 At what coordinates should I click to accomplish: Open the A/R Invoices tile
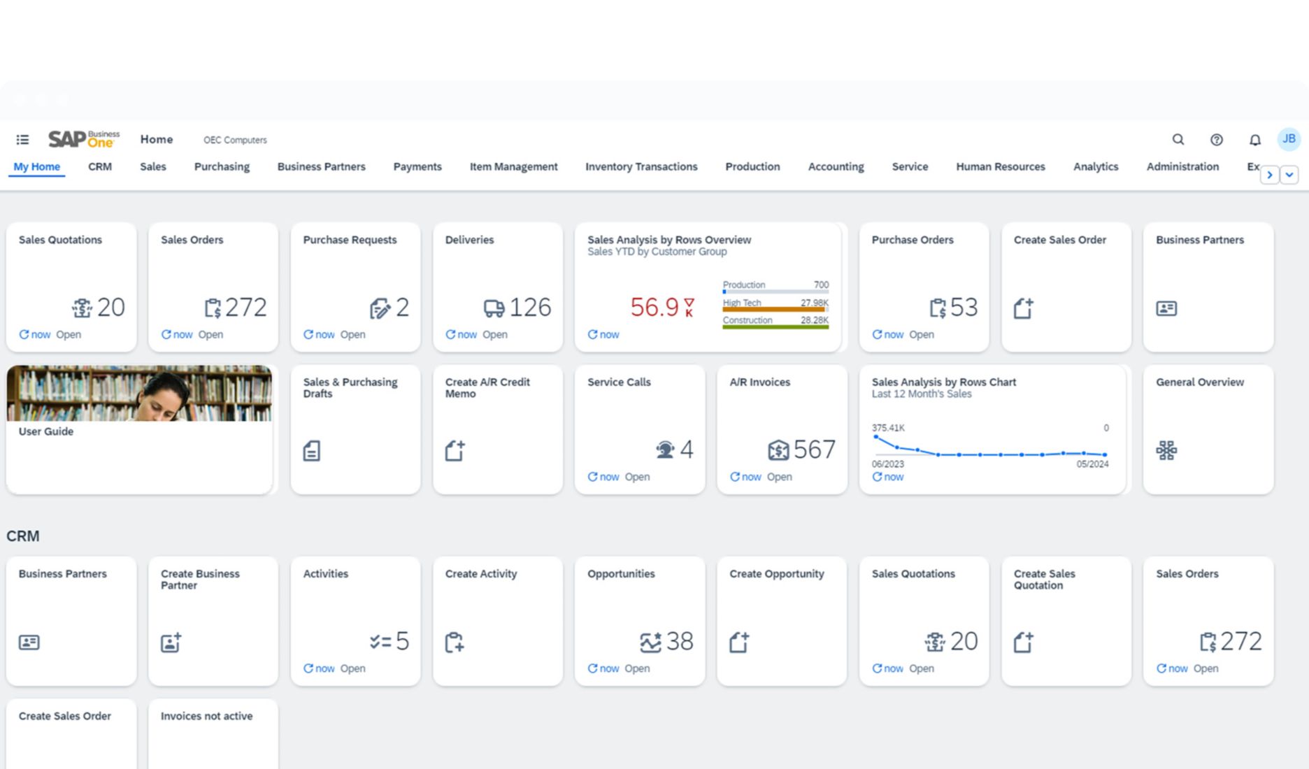[782, 429]
